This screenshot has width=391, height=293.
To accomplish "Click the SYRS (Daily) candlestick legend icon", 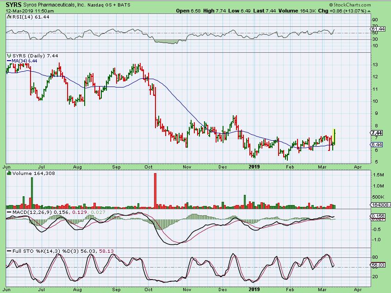I will [x=8, y=55].
